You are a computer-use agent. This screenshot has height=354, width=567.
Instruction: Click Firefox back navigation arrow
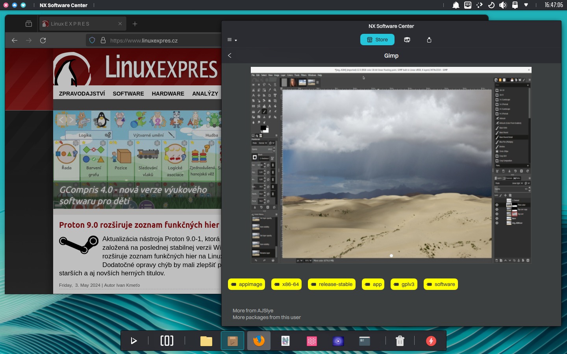click(x=15, y=41)
